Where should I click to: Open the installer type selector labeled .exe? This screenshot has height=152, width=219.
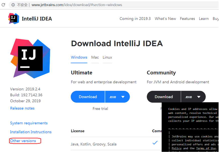click(113, 97)
